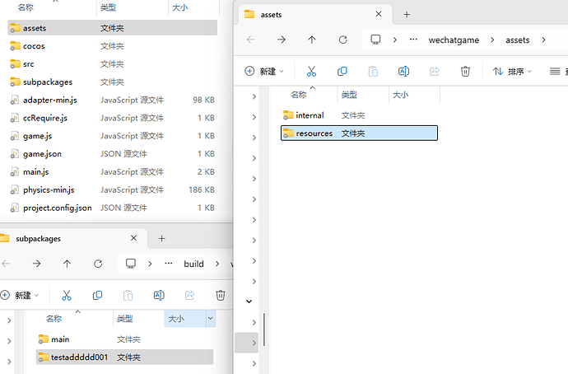This screenshot has height=374, width=568.
Task: Click the vertical scrollbar of the assets navigation pane
Action: click(264, 330)
